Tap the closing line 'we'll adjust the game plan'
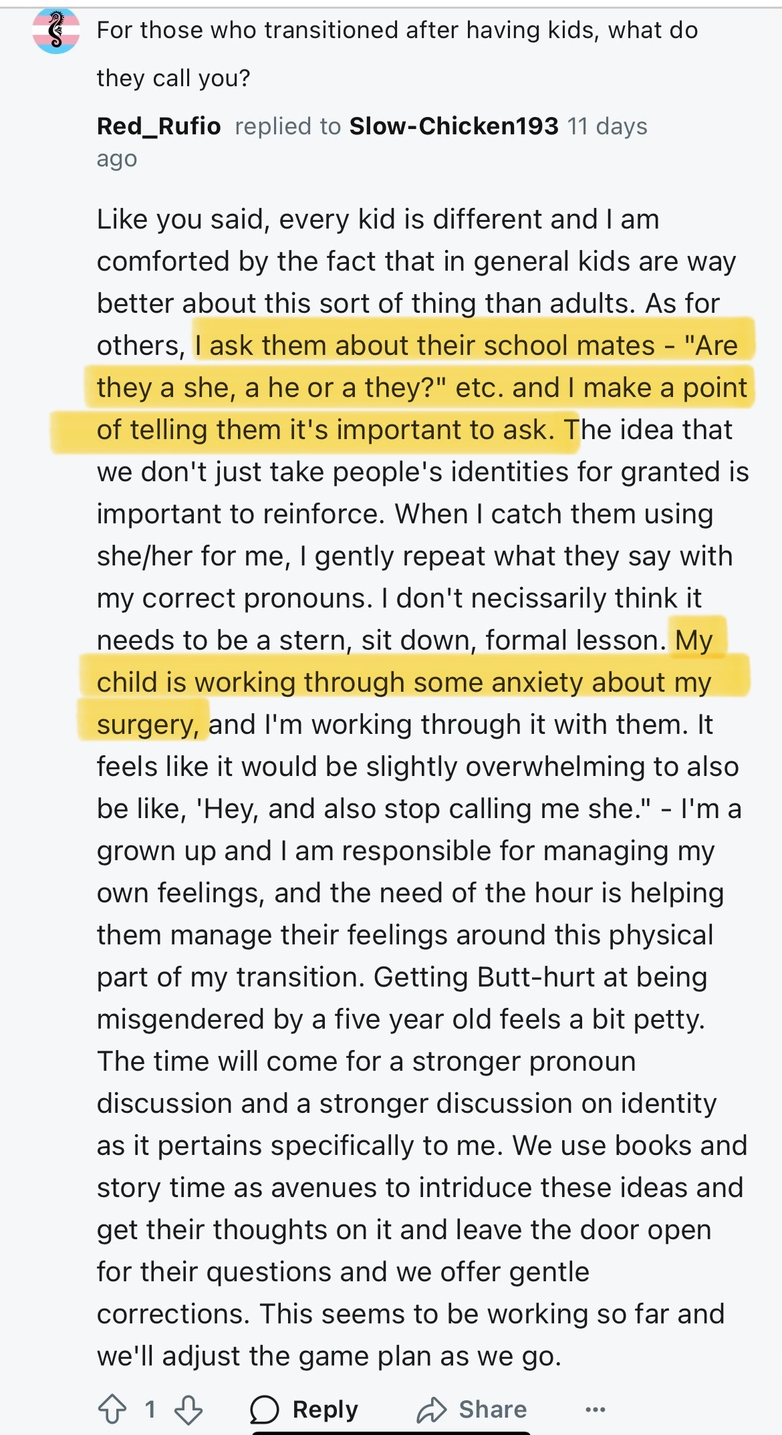Screen dimensions: 782x1435 click(x=329, y=1356)
